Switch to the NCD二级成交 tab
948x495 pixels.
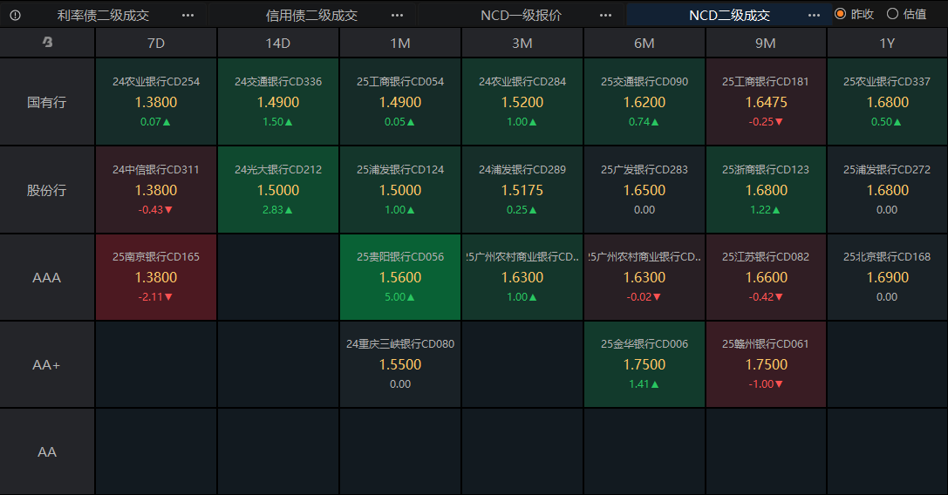730,15
